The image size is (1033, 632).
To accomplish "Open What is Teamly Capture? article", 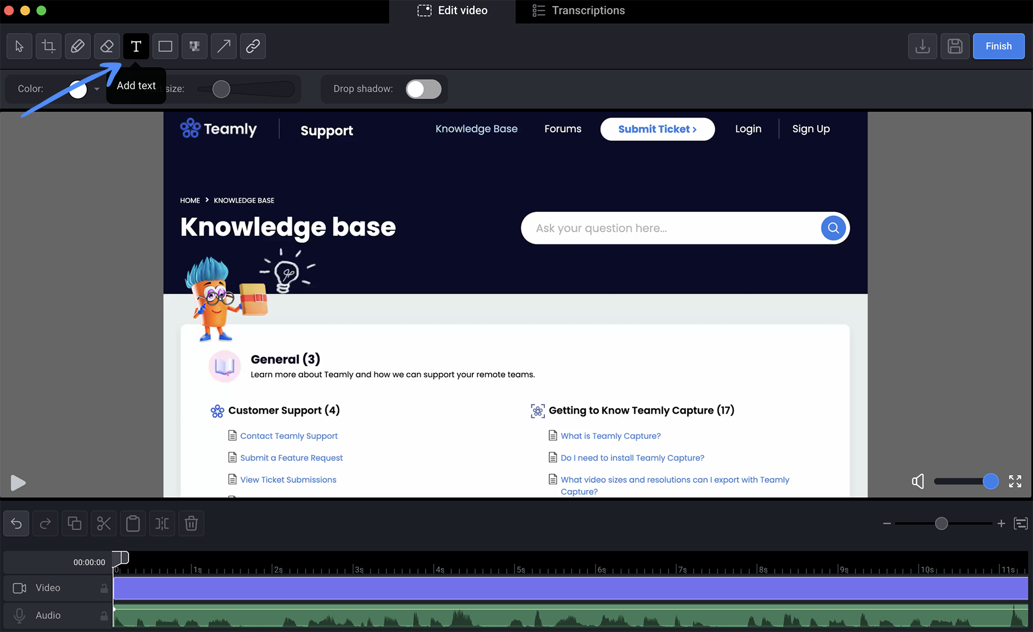I will 611,436.
